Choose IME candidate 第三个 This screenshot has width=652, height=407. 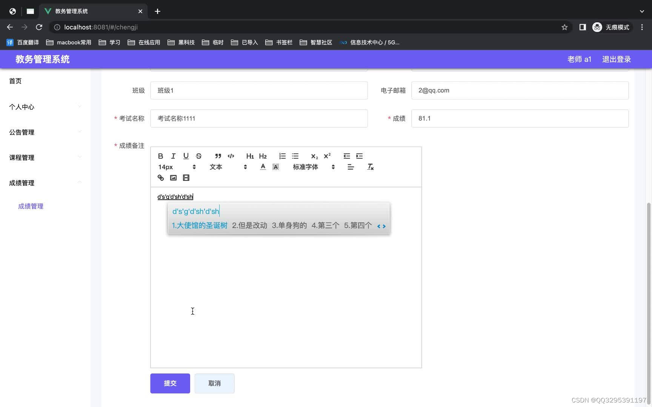click(x=325, y=225)
